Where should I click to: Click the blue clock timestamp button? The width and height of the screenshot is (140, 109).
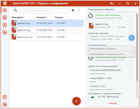pos(131,38)
